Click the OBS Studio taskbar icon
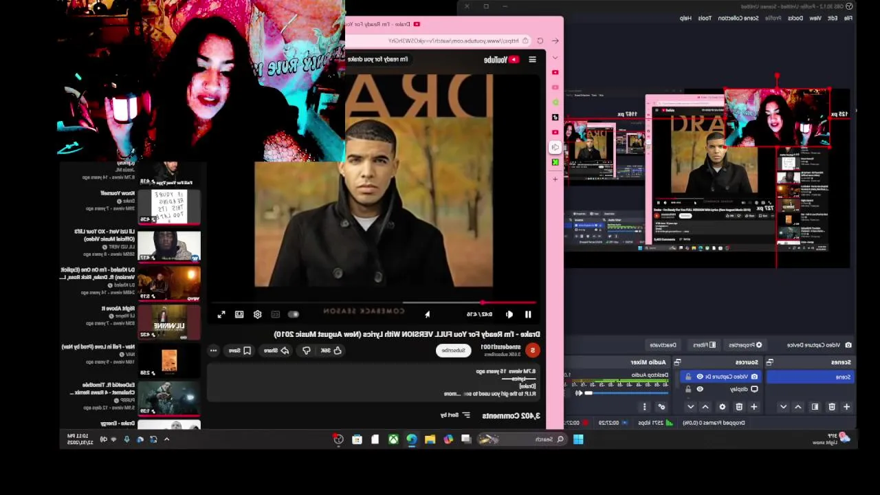Screen dimensions: 880x495 pos(338,439)
